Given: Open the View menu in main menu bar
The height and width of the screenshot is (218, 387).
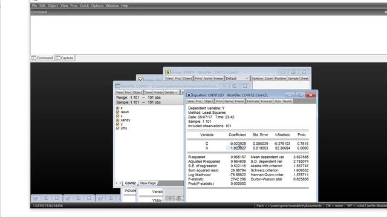Looking at the screenshot, I should click(x=64, y=5).
